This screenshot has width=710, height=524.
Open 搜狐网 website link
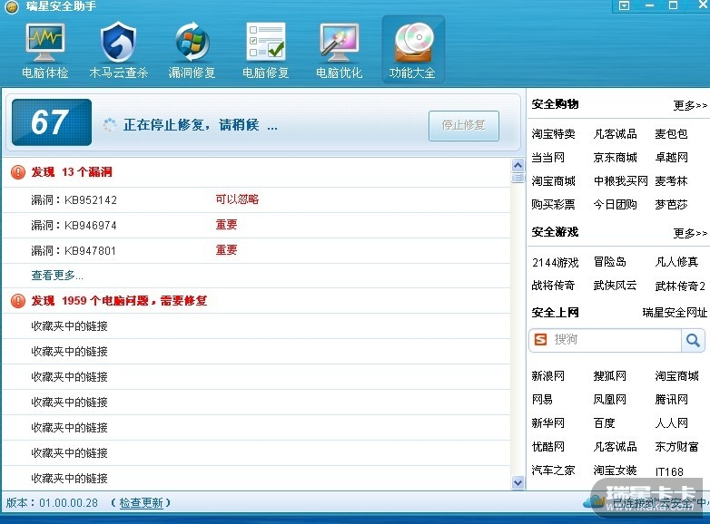[x=609, y=375]
